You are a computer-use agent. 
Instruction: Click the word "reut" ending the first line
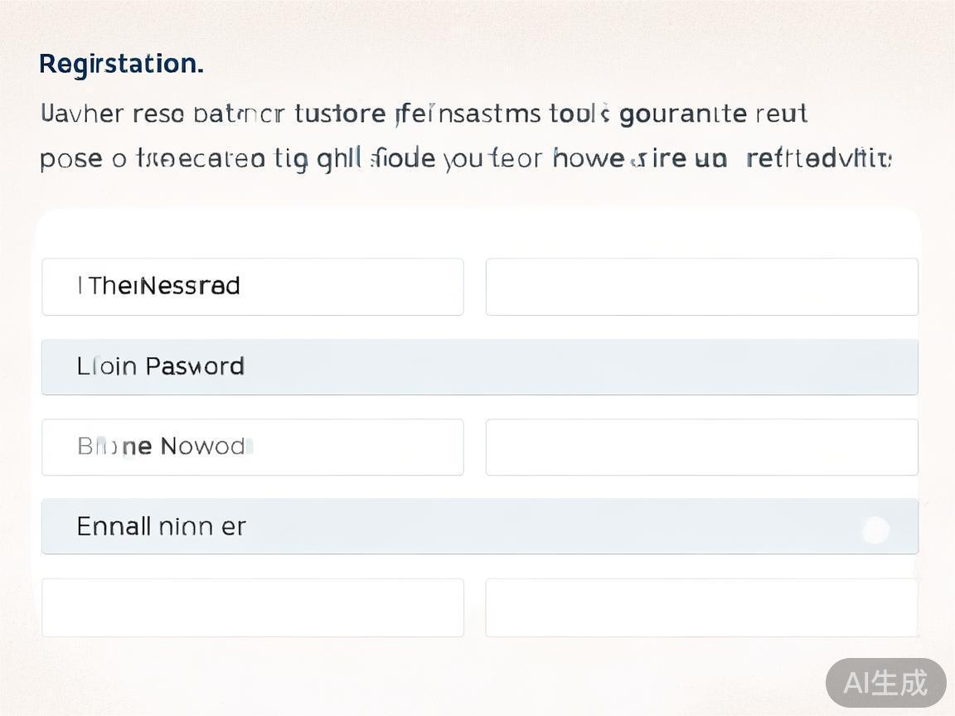click(782, 114)
